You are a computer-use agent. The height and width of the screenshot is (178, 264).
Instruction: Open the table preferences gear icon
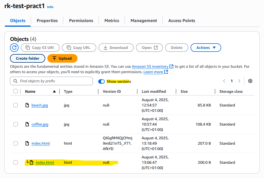point(250,81)
